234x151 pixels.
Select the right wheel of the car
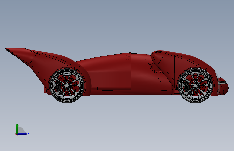point(195,86)
